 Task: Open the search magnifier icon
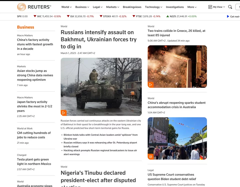230,7
